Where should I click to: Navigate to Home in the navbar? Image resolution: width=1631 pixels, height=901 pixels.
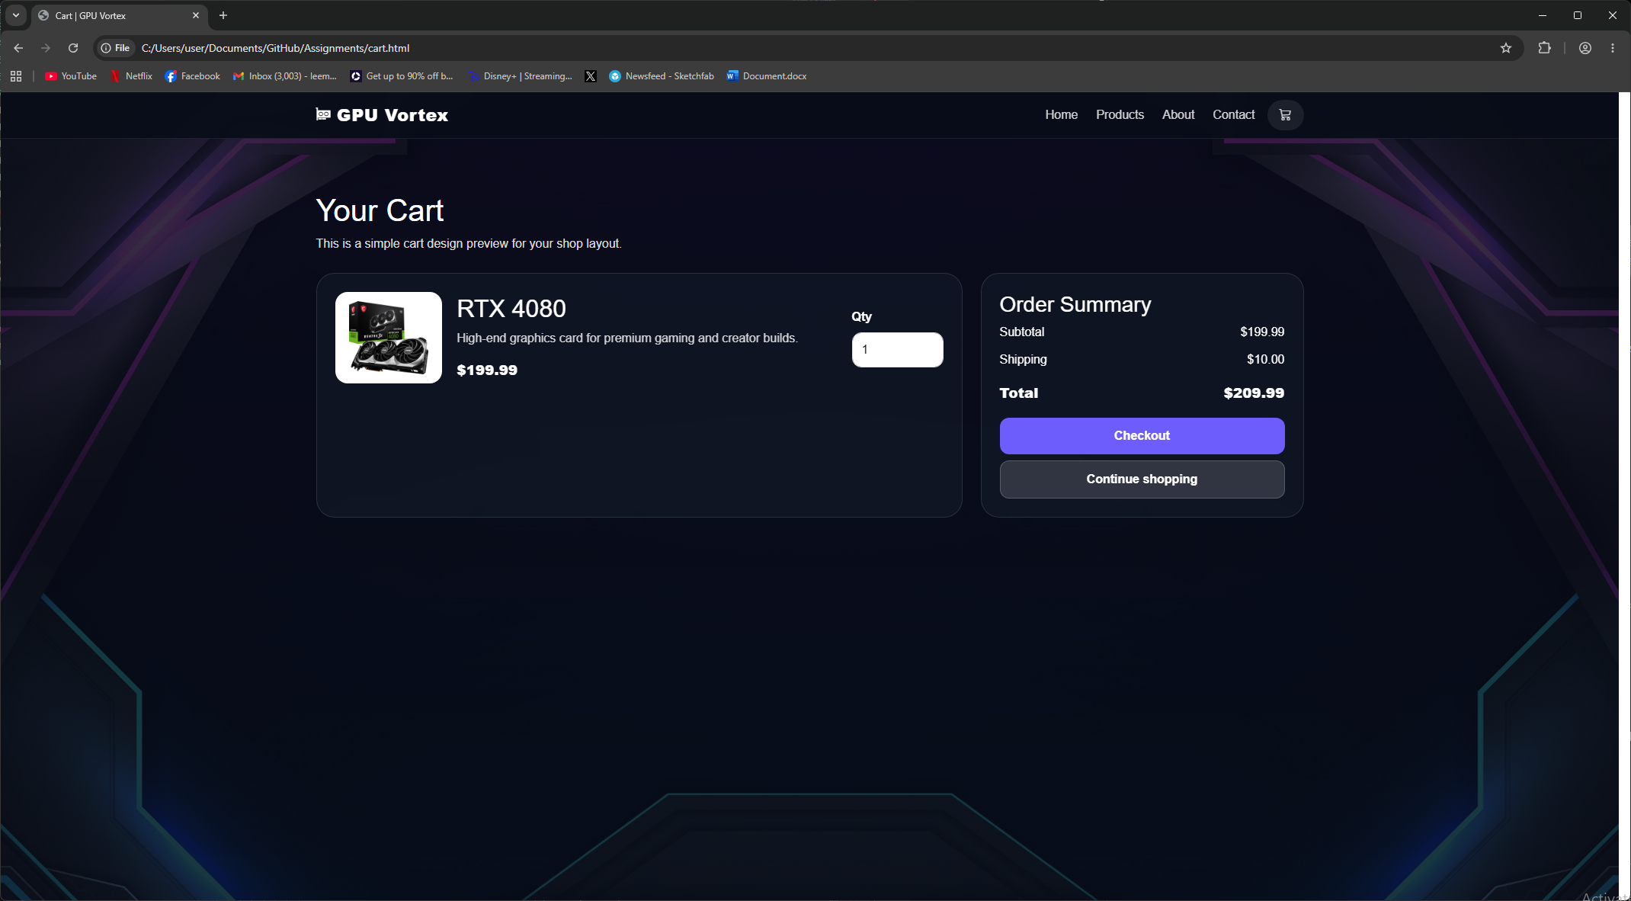tap(1062, 114)
